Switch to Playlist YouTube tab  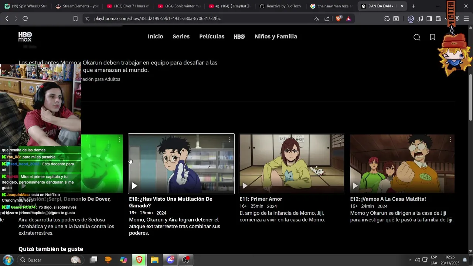pyautogui.click(x=230, y=6)
